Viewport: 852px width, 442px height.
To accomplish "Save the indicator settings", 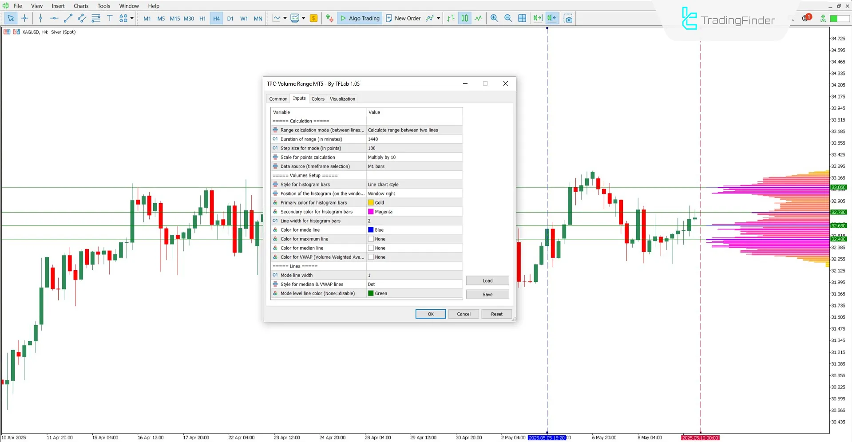I will click(x=487, y=294).
